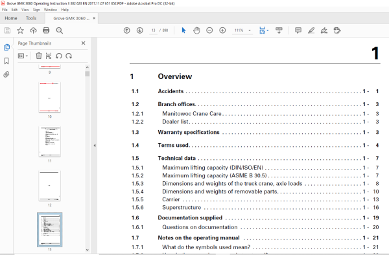This screenshot has height=255, width=389.
Task: Collapse the navigation pane divider arrow
Action: (95, 146)
